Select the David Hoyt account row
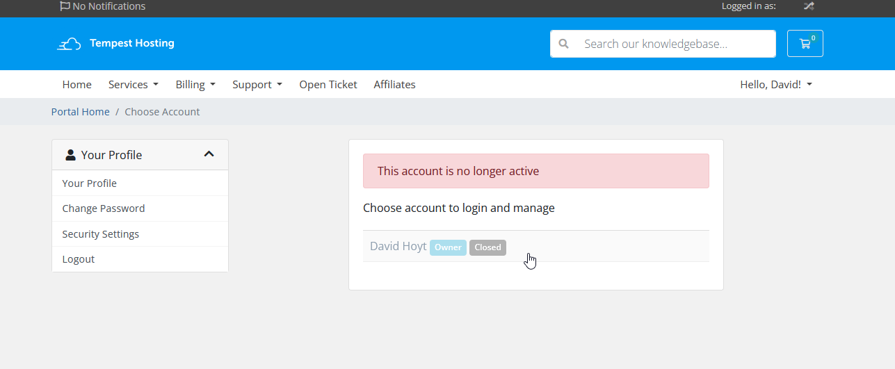The image size is (895, 369). click(535, 247)
